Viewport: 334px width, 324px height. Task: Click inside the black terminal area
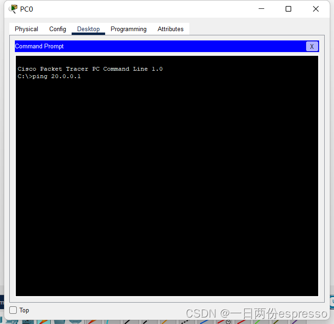click(x=167, y=176)
